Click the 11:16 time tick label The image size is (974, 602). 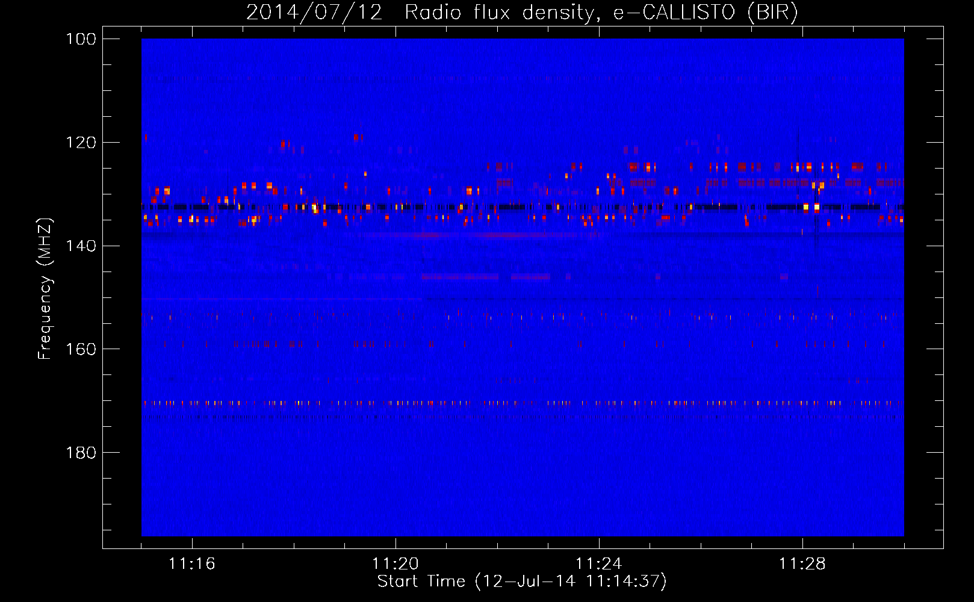(192, 563)
